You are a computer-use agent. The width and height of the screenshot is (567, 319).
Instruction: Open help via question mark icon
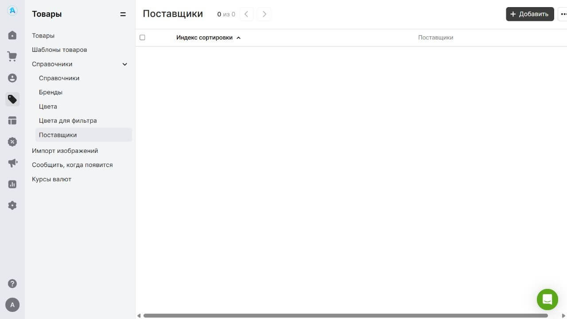(12, 284)
